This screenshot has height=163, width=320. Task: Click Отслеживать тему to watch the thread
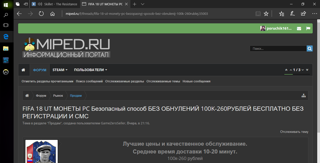(x=294, y=132)
